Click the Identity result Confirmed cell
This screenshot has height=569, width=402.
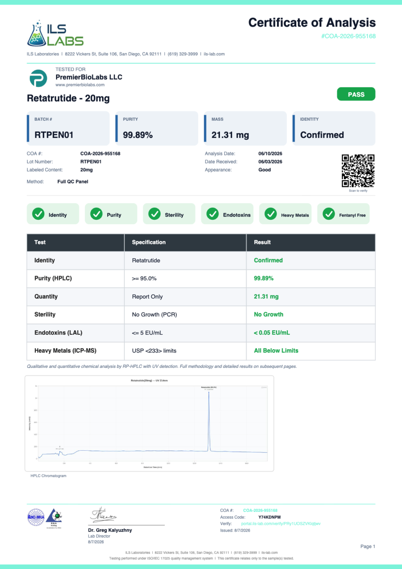(x=311, y=260)
